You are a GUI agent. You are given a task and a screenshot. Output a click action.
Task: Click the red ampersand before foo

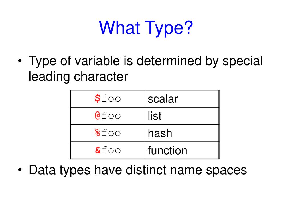point(98,150)
